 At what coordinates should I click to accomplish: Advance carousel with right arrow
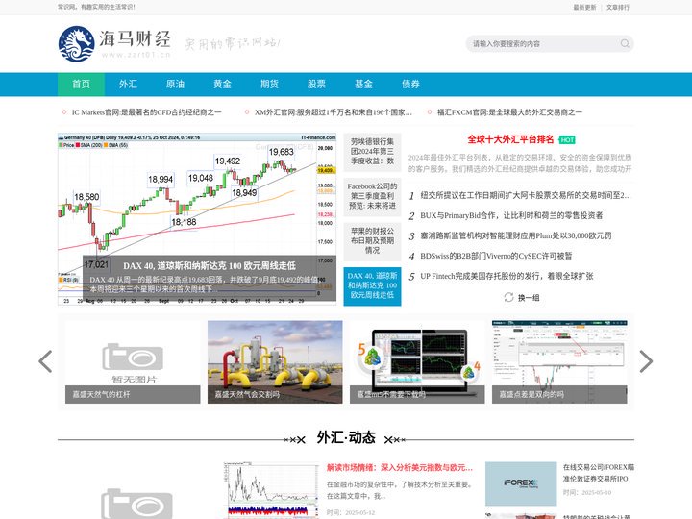click(646, 361)
